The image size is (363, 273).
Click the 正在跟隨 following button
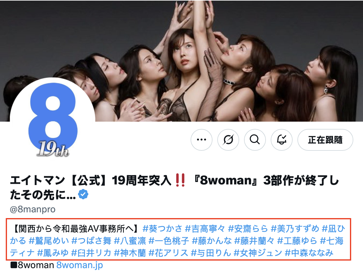tap(325, 140)
